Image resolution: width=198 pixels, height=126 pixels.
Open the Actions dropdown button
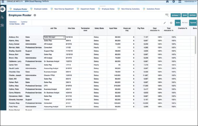[x=176, y=15]
